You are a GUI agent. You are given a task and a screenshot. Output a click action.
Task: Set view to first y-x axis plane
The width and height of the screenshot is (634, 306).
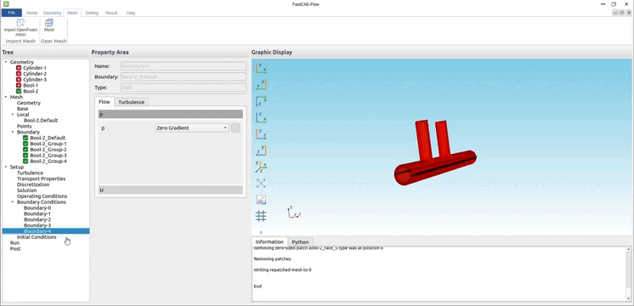click(261, 67)
